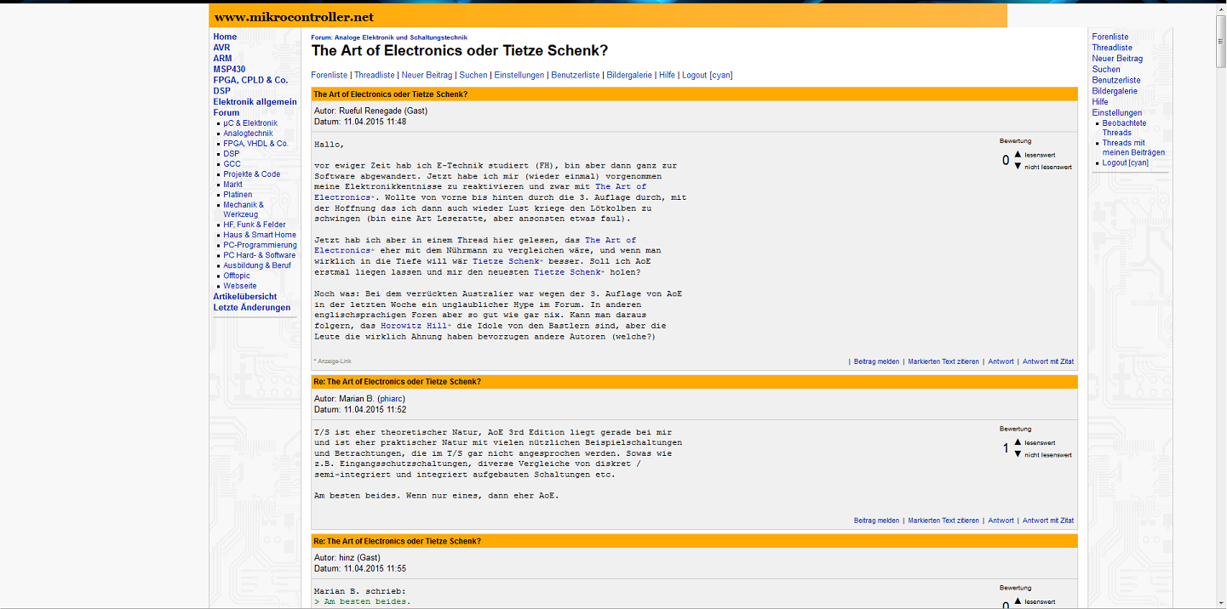Open the Horowitz Hill link in first post

(415, 326)
